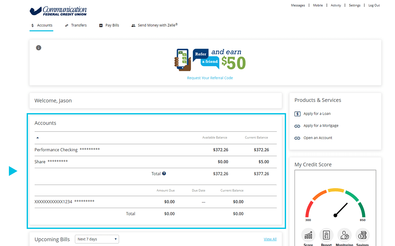This screenshot has height=246, width=395.
Task: Click the help question mark beside Total
Action: click(x=164, y=173)
